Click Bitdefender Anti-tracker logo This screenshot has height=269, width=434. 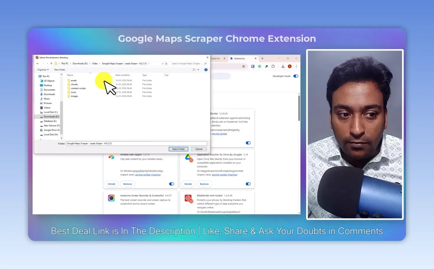pyautogui.click(x=188, y=198)
